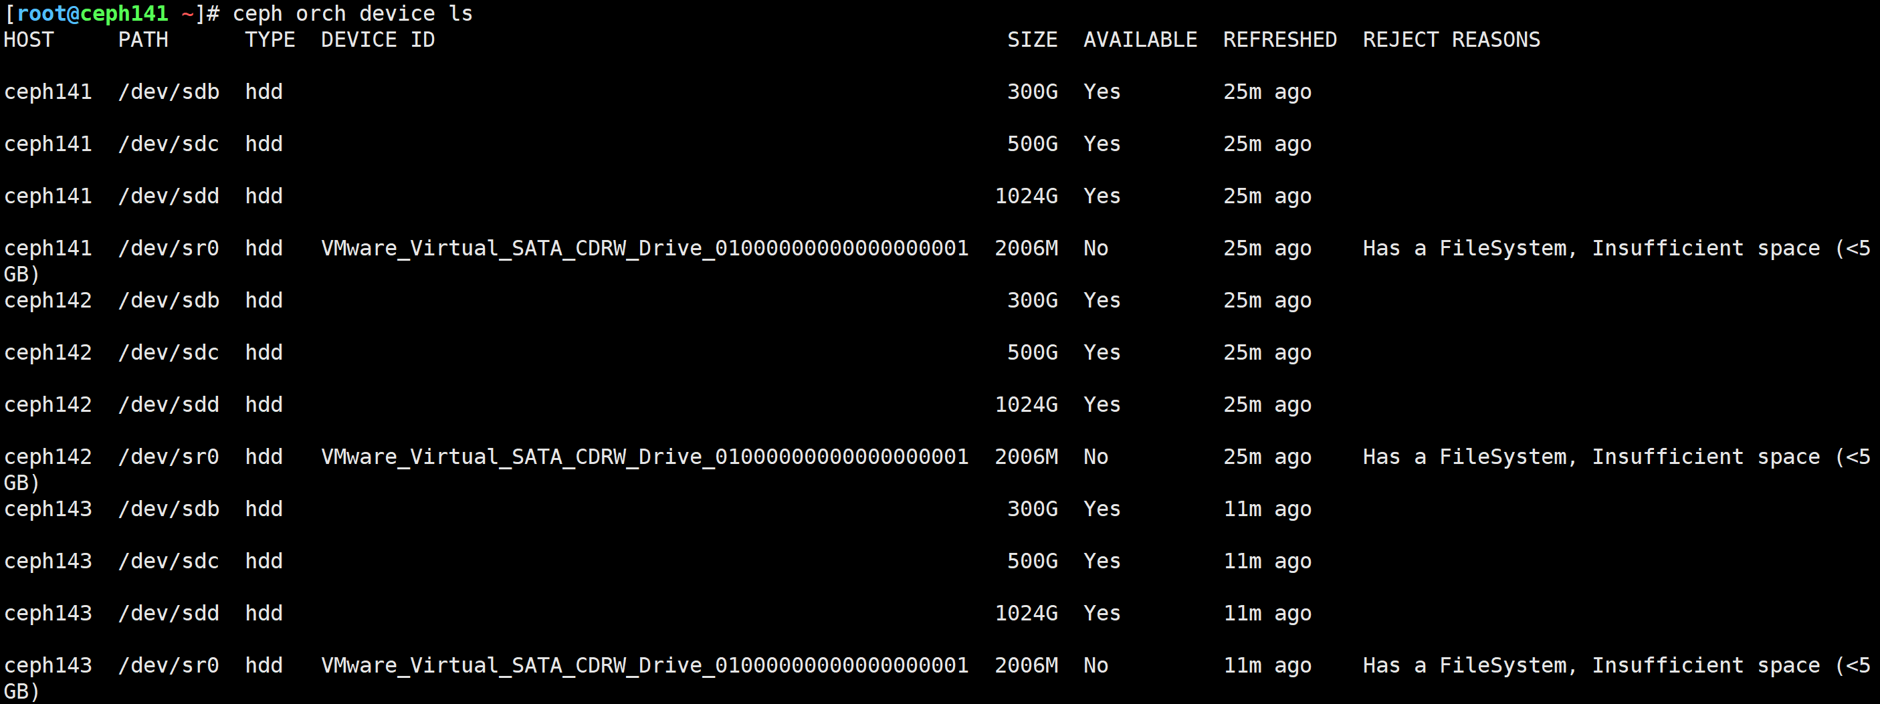Click the 1024G size in ceph141's /dev/sdd row
Image resolution: width=1880 pixels, height=704 pixels.
[1026, 197]
